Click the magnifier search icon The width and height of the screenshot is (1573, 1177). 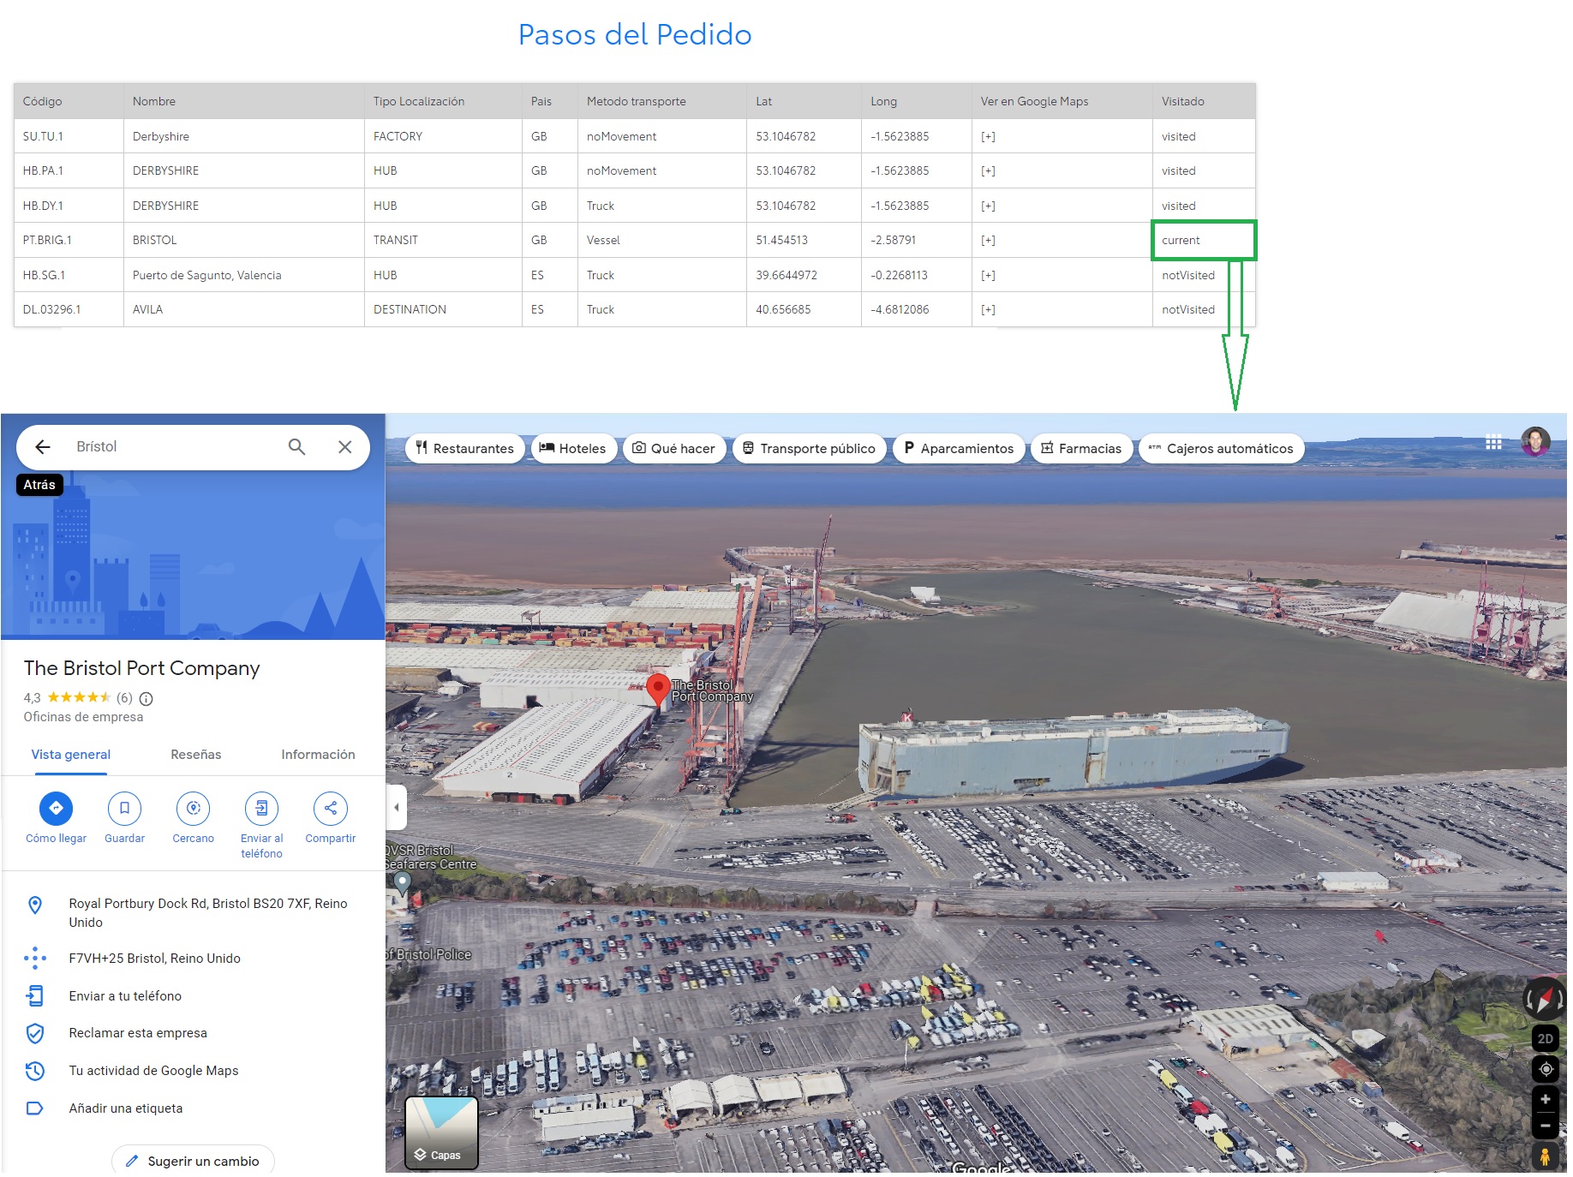point(296,447)
